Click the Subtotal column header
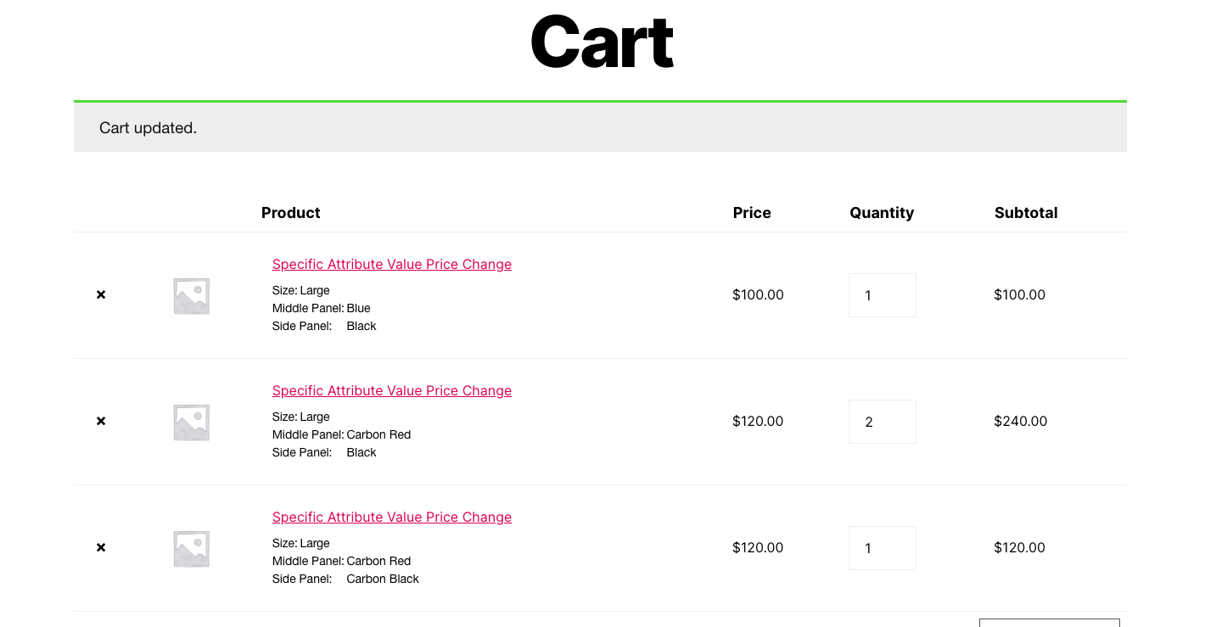The image size is (1205, 627). (x=1026, y=213)
